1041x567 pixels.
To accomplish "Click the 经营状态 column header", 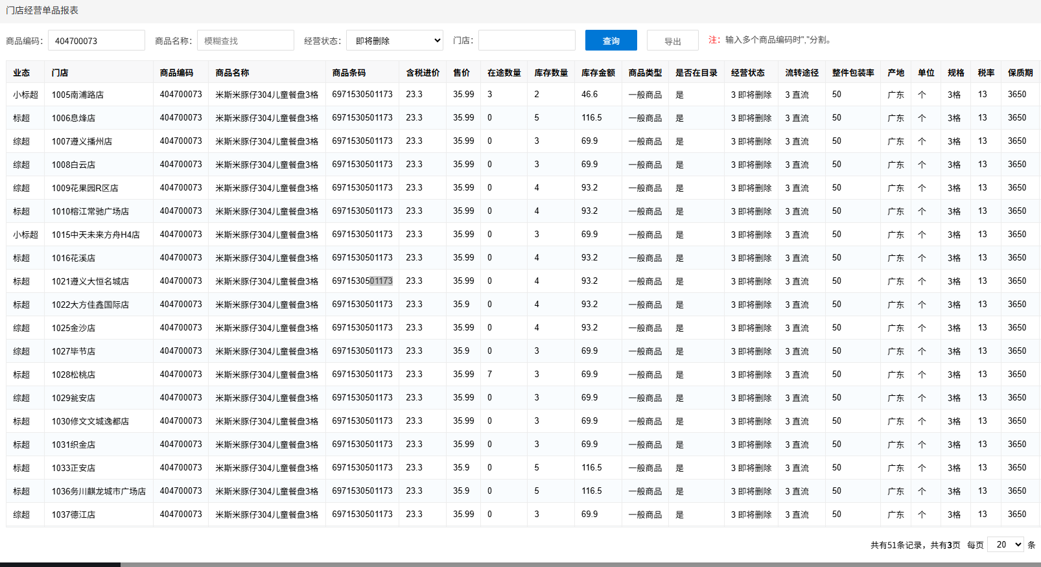I will click(747, 73).
